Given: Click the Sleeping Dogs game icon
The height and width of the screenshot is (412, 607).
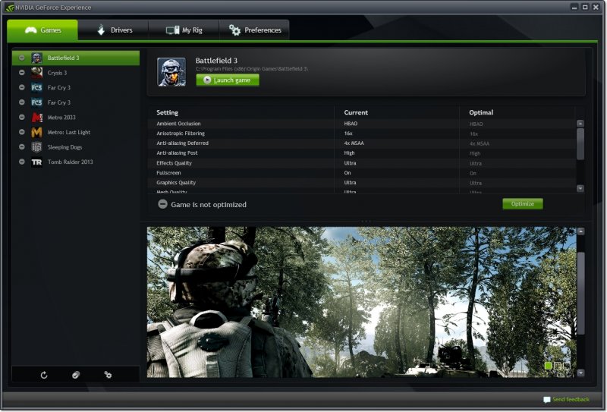Looking at the screenshot, I should click(36, 147).
